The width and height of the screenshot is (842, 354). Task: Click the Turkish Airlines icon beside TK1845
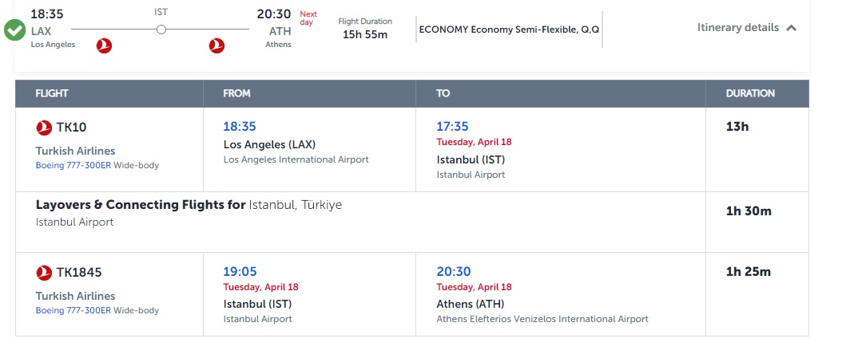click(x=44, y=273)
